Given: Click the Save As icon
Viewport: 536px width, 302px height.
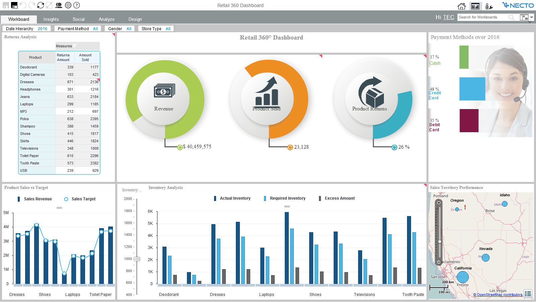Looking at the screenshot, I should coord(14,5).
